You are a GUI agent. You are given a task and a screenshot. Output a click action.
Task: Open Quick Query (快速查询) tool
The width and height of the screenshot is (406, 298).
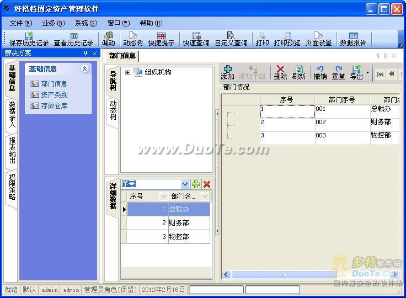[196, 39]
